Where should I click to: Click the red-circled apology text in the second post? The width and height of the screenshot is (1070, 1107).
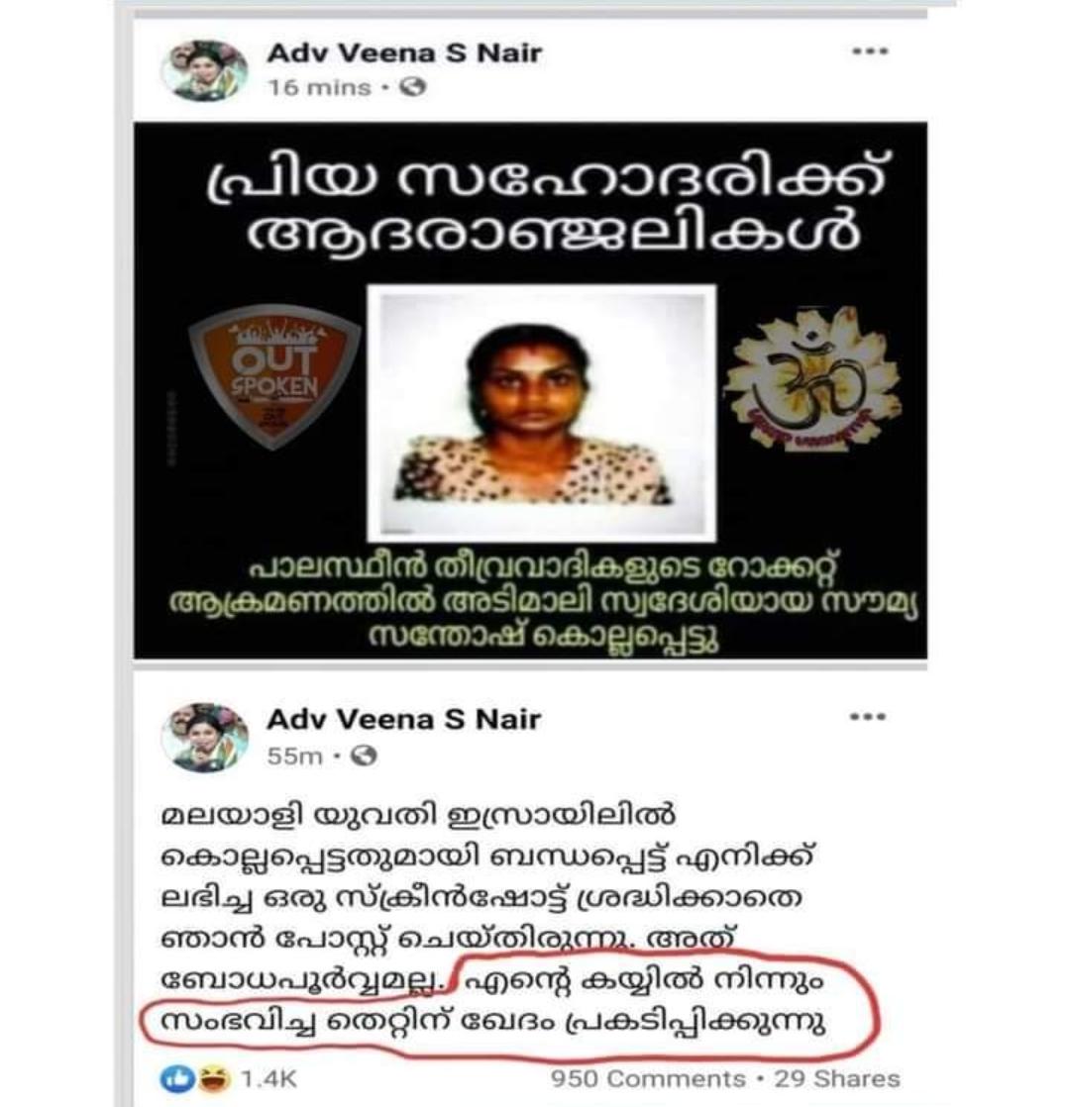click(508, 1002)
